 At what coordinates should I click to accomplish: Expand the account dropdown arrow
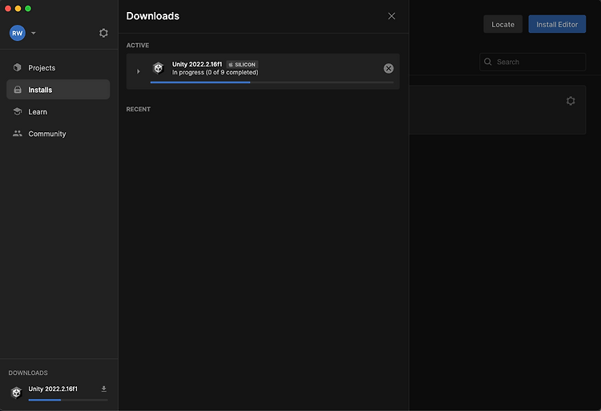point(34,33)
